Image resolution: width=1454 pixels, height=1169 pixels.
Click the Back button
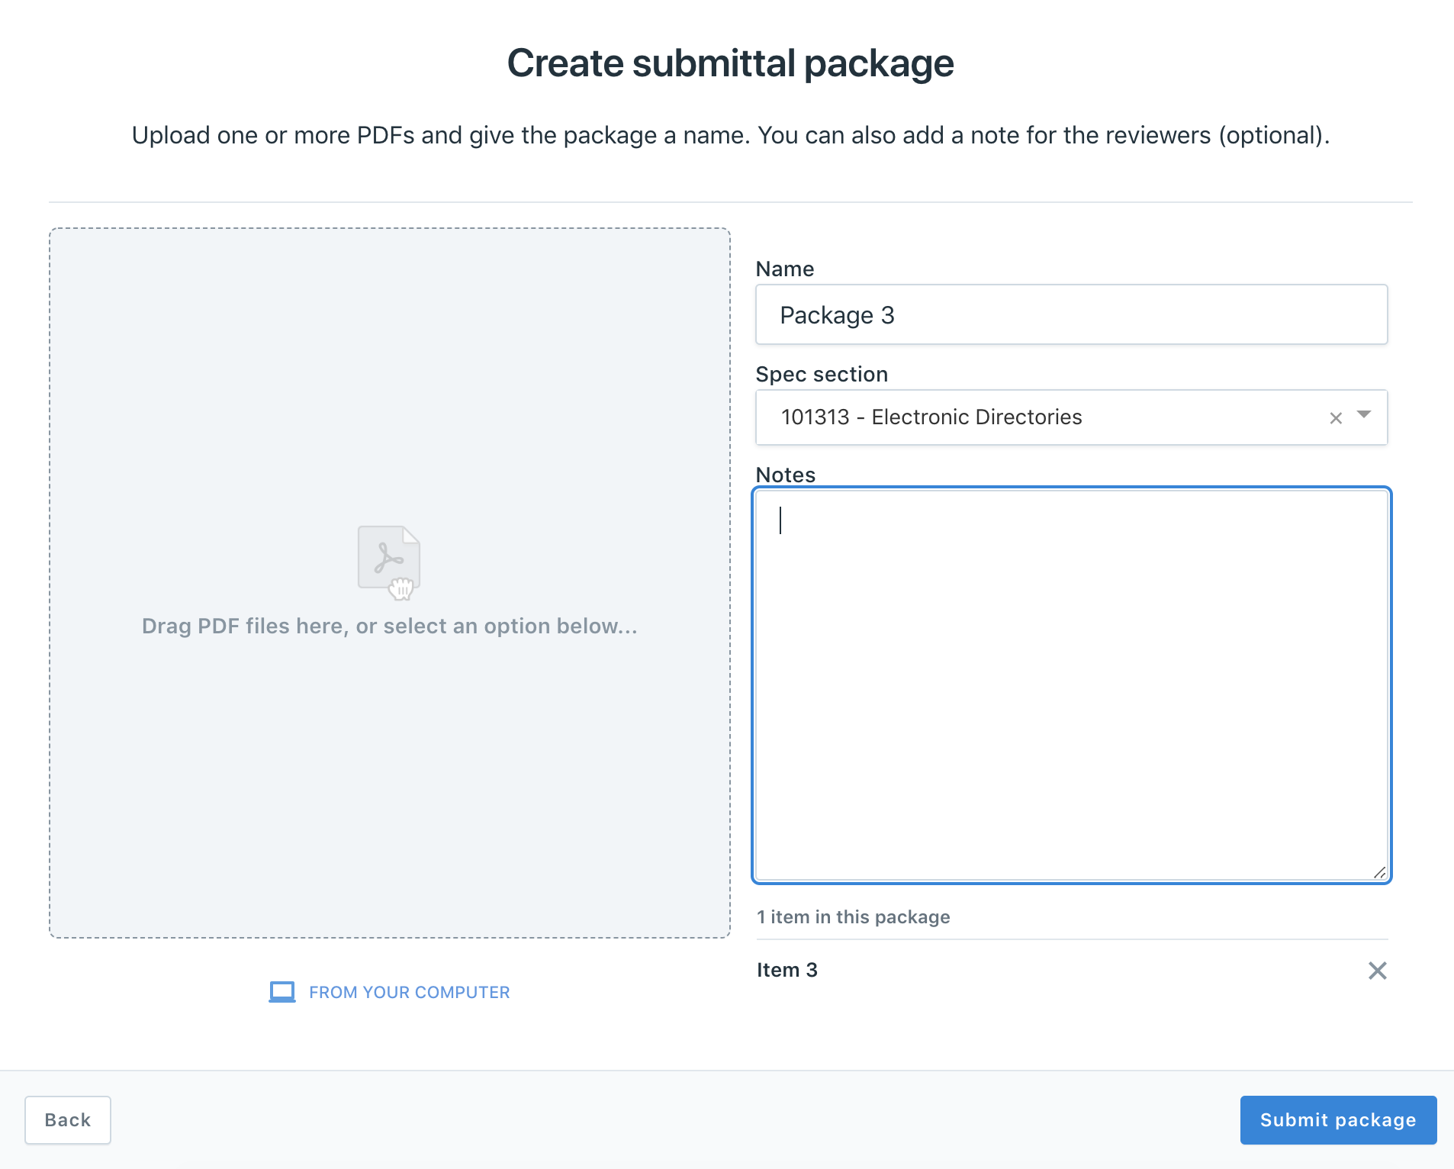pyautogui.click(x=68, y=1120)
